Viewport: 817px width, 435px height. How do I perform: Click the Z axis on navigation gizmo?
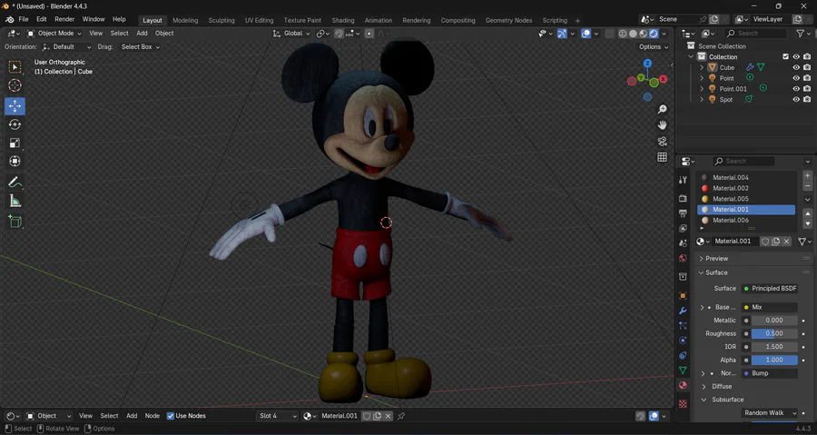(x=647, y=63)
